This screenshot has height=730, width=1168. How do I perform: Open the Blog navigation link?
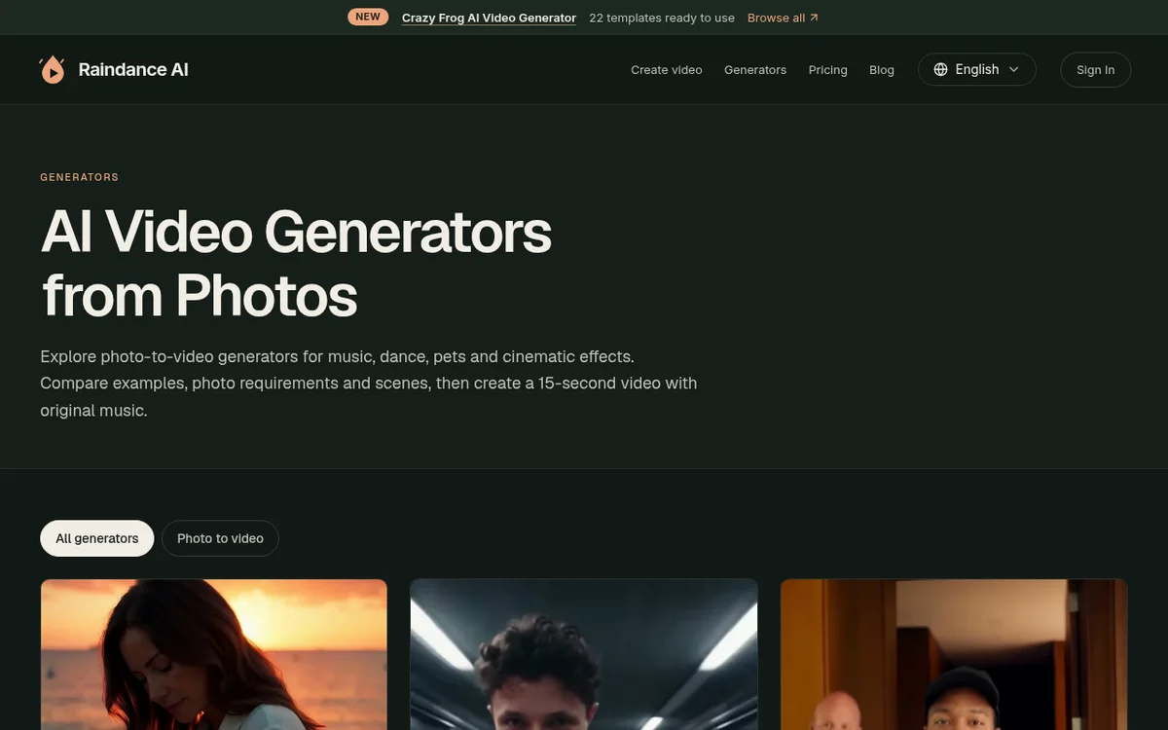point(882,70)
